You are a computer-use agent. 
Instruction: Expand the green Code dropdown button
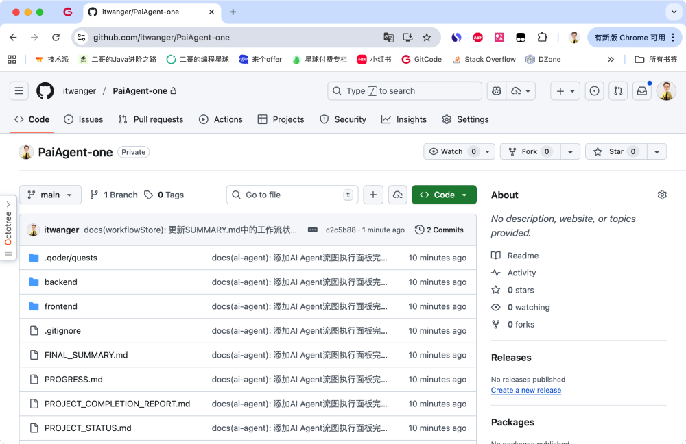[444, 195]
